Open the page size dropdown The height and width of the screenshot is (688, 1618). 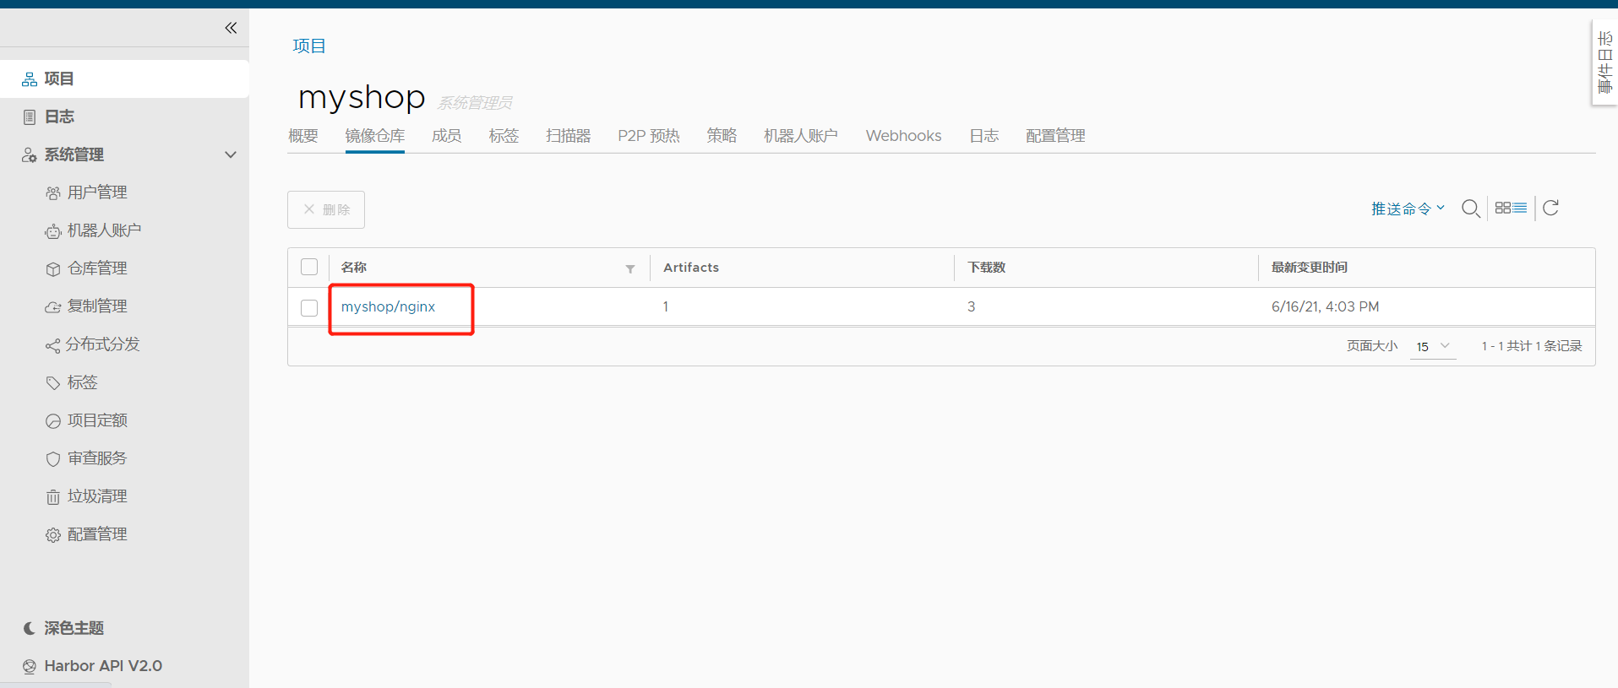[x=1433, y=346]
